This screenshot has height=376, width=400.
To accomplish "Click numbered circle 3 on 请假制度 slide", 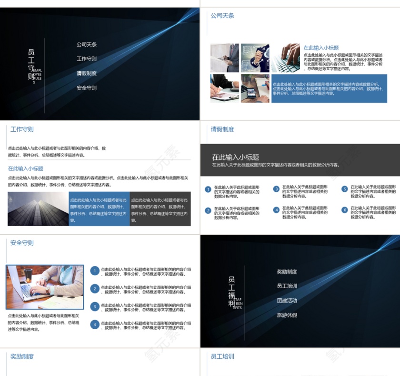I will click(x=276, y=189).
